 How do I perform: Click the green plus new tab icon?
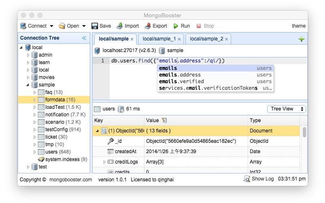coord(301,39)
